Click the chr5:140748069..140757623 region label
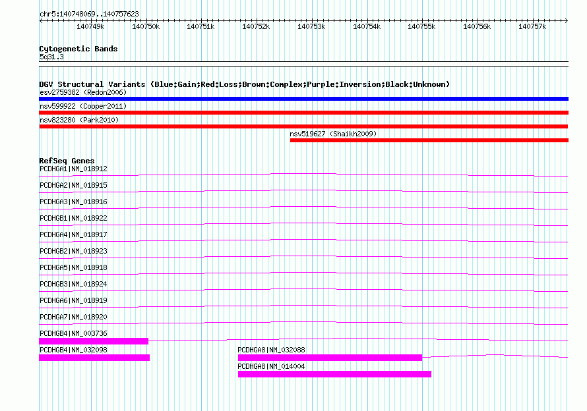The width and height of the screenshot is (587, 411). click(89, 14)
